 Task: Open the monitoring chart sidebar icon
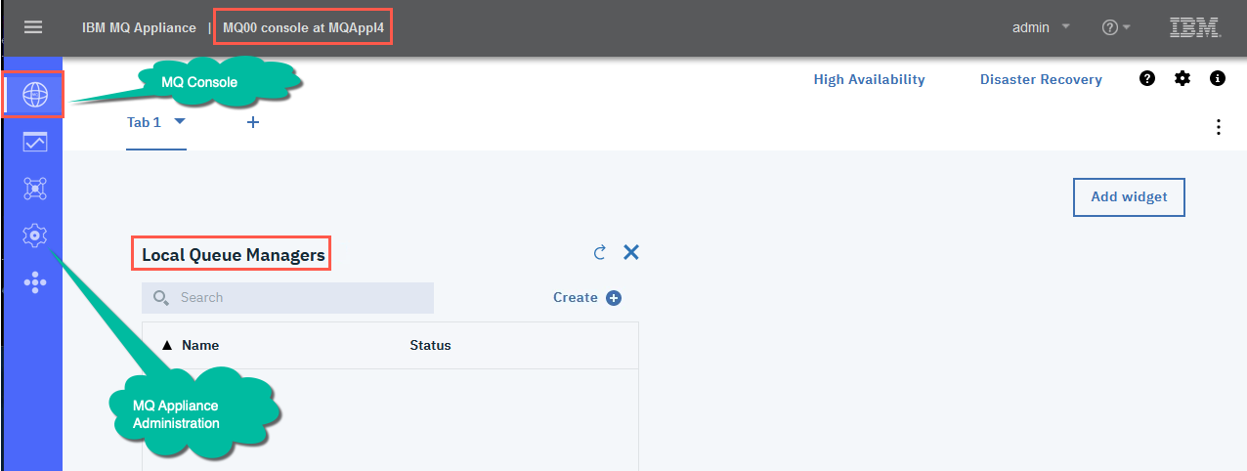(35, 142)
